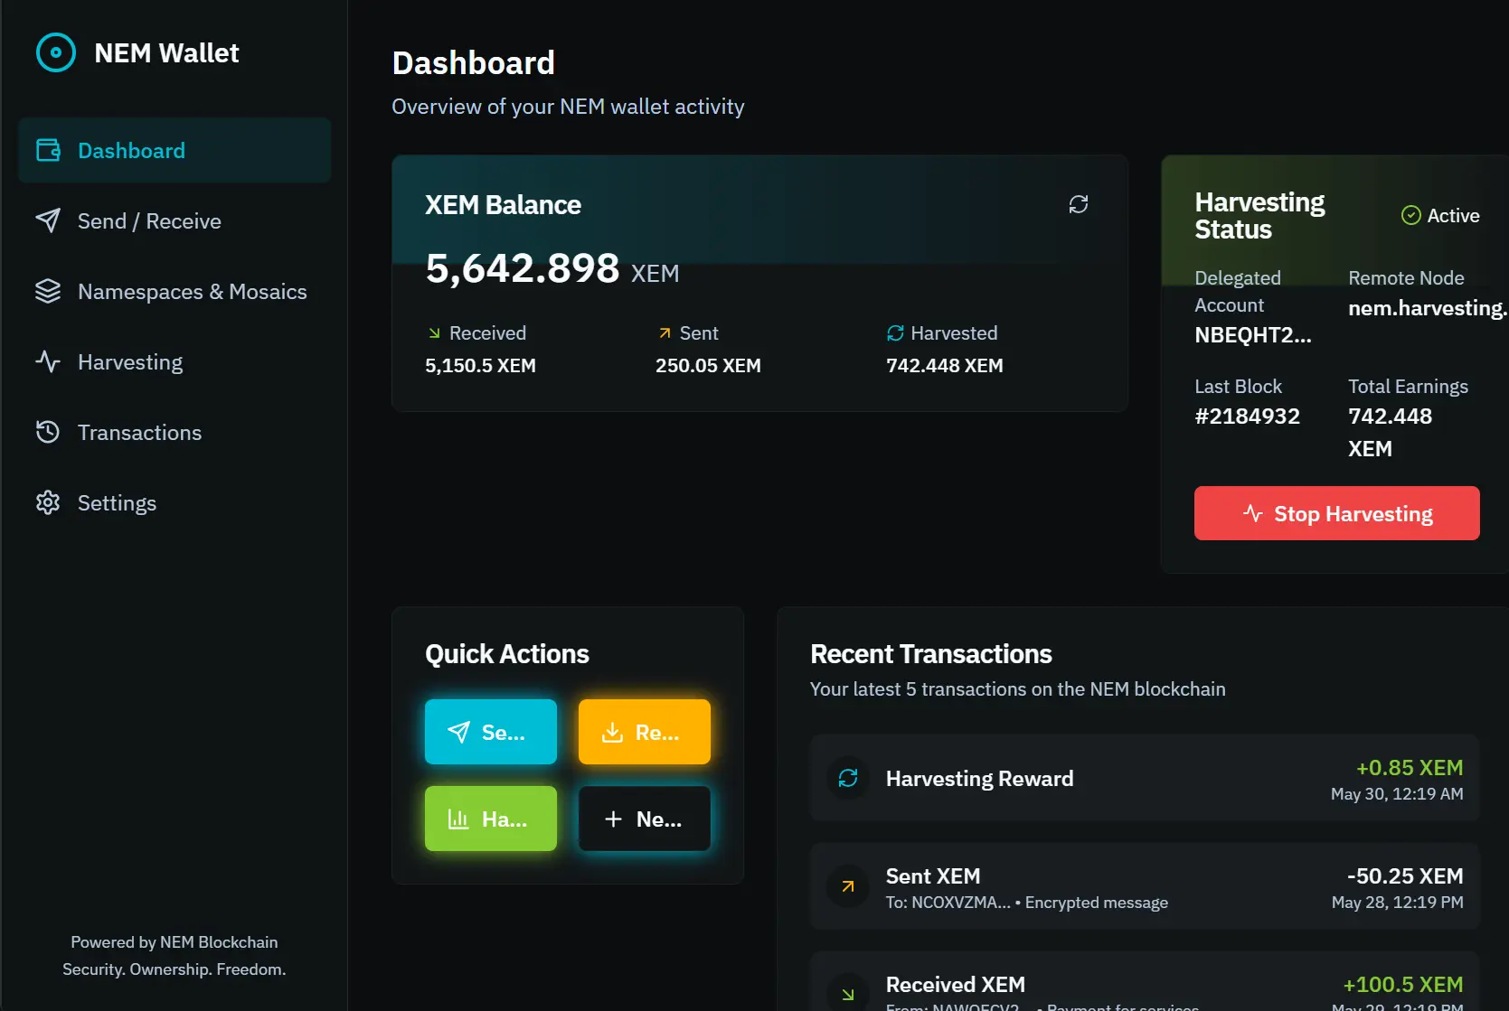Viewport: 1509px width, 1011px height.
Task: Stop harvesting with the red button
Action: 1336,513
